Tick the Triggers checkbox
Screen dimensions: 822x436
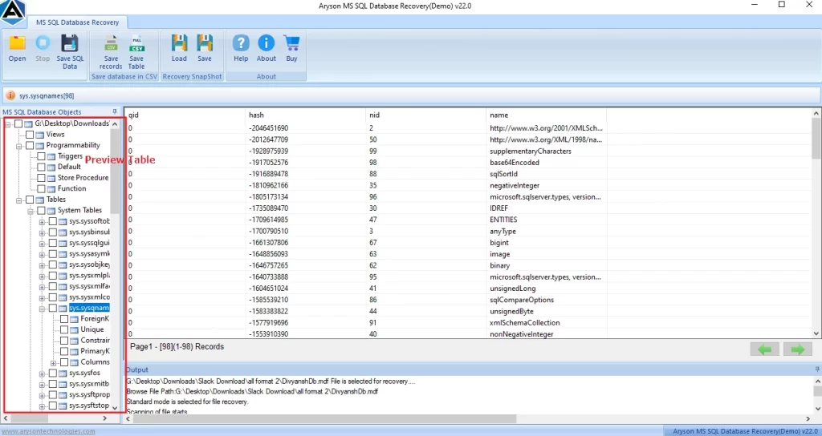42,156
